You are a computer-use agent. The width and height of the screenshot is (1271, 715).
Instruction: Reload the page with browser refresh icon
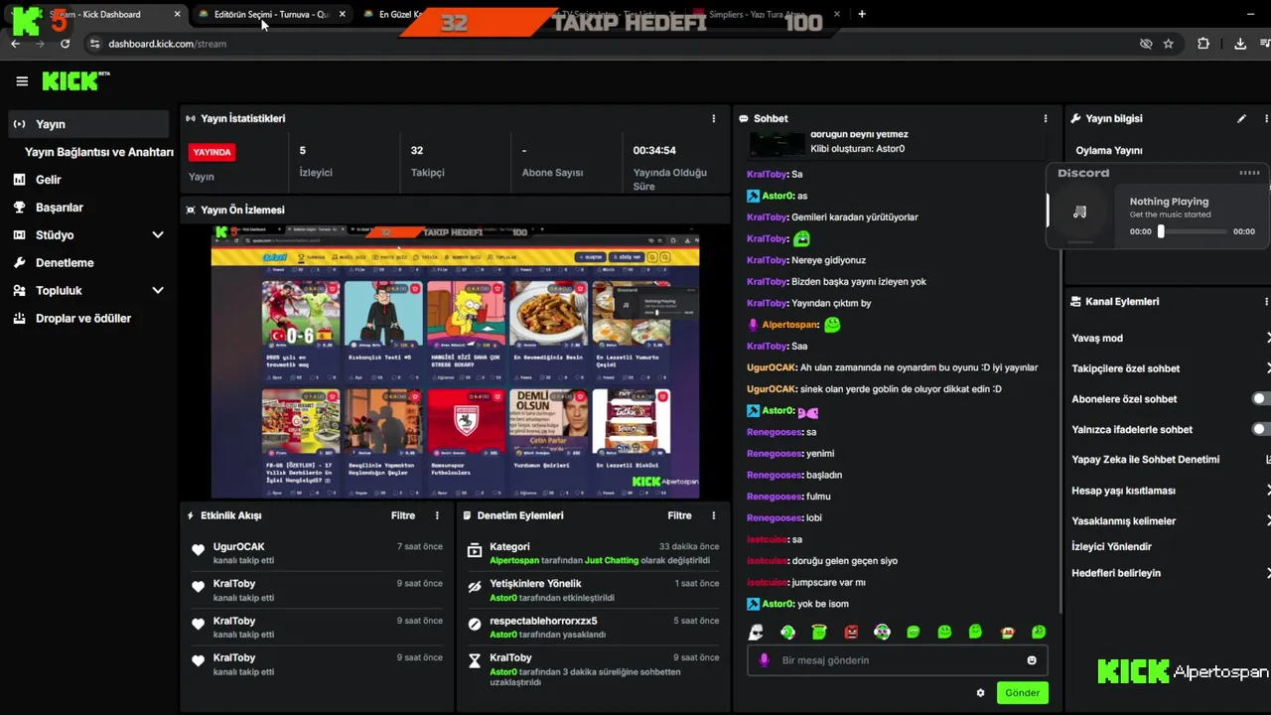[x=66, y=44]
